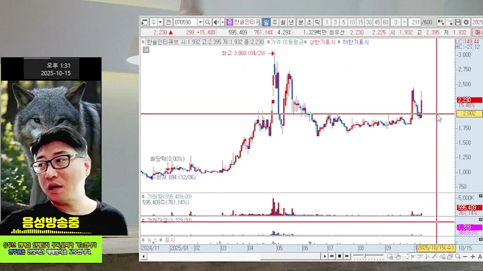
Task: Click the 주 selector box at toolbar left
Action: tap(154, 22)
